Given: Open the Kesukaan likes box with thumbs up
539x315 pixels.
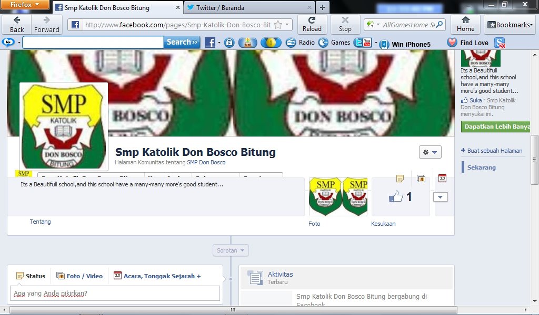Looking at the screenshot, I should 401,197.
